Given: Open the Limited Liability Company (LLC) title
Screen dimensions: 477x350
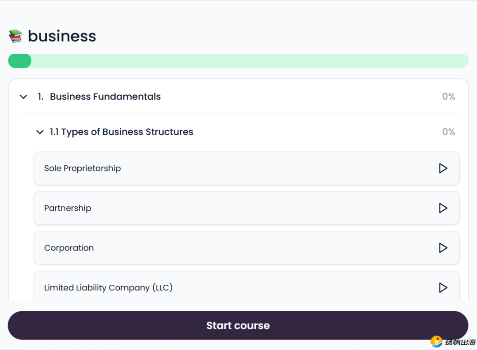Looking at the screenshot, I should [x=108, y=287].
